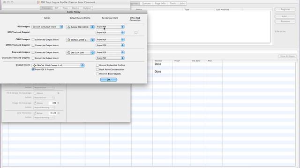Confirm Color Policy with OK button
Image resolution: width=300 pixels, height=168 pixels.
108,80
